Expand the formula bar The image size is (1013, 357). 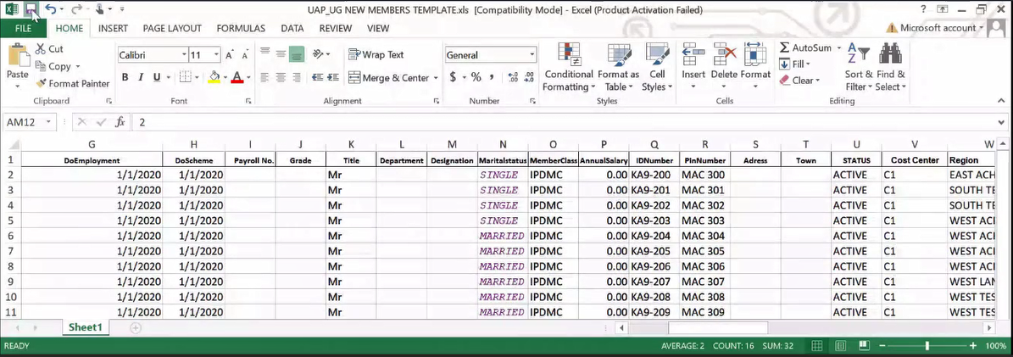[x=1002, y=121]
